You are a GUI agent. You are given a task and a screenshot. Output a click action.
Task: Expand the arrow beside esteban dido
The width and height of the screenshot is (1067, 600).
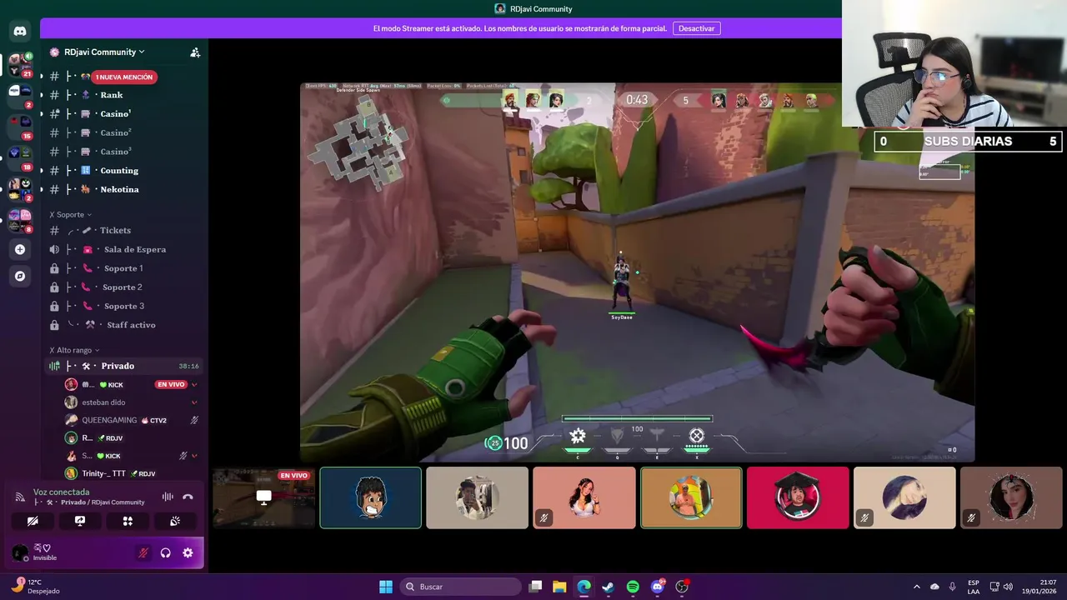[x=194, y=402]
